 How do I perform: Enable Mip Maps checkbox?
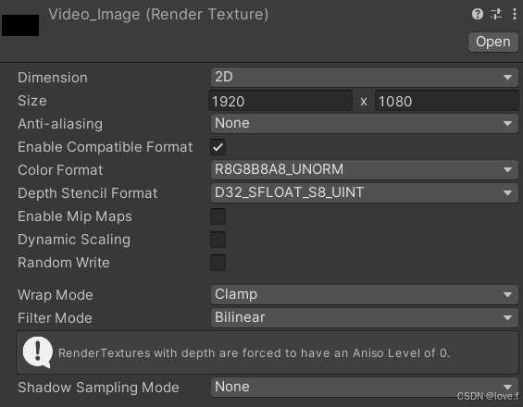pyautogui.click(x=218, y=216)
